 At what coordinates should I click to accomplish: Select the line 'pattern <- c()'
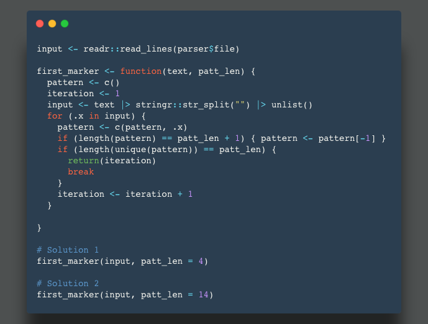(83, 83)
